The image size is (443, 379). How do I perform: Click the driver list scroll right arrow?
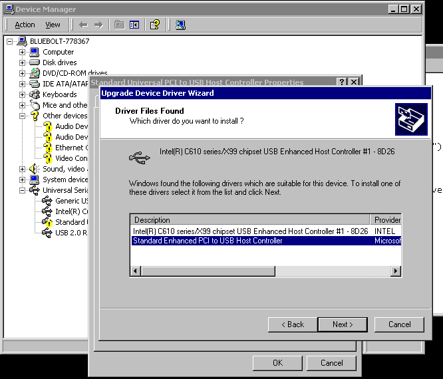tap(396, 271)
